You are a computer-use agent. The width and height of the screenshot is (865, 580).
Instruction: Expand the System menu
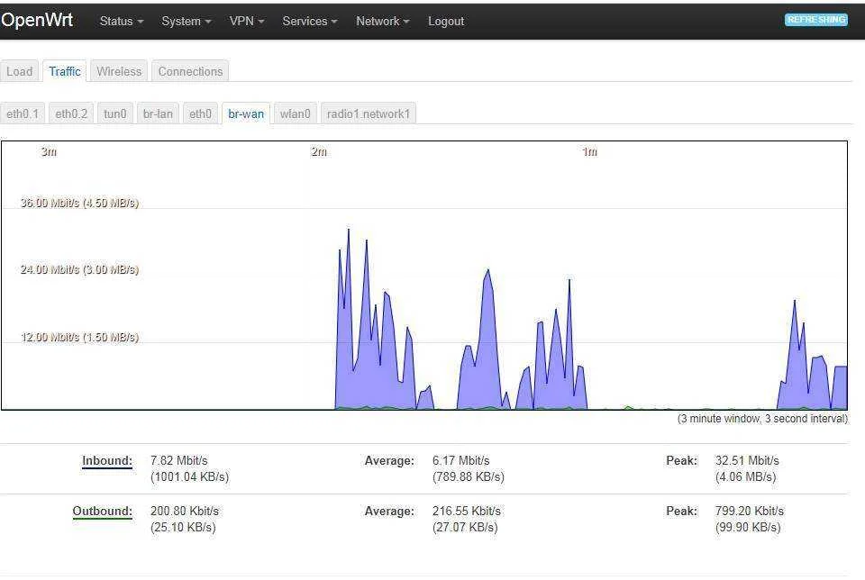(x=186, y=21)
